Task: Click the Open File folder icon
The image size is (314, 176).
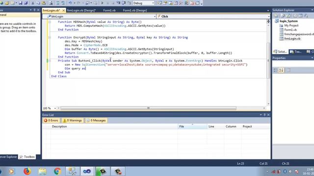Action: point(7,3)
